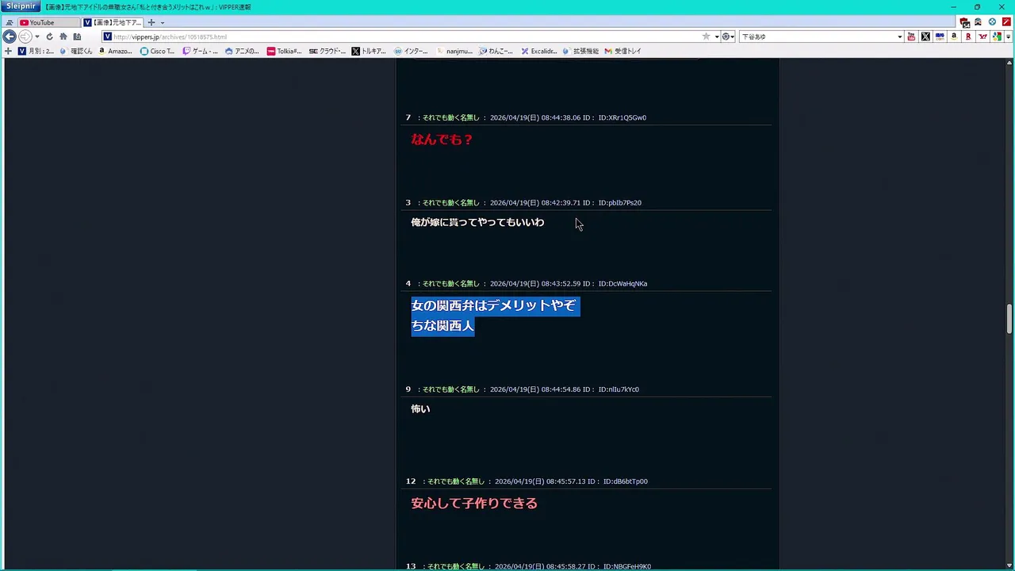The image size is (1015, 571).
Task: Open the Gmail 受信トレイ bookmark
Action: 622,51
